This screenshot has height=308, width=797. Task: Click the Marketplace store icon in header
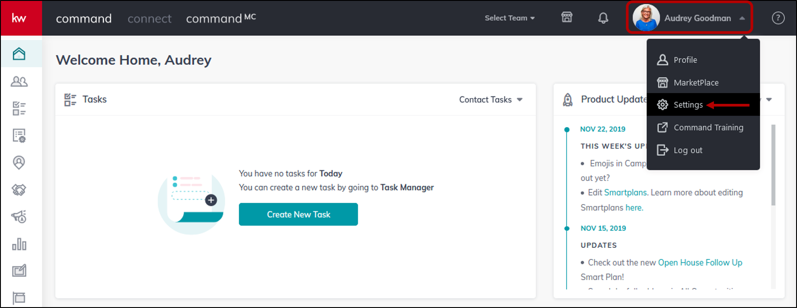click(566, 17)
